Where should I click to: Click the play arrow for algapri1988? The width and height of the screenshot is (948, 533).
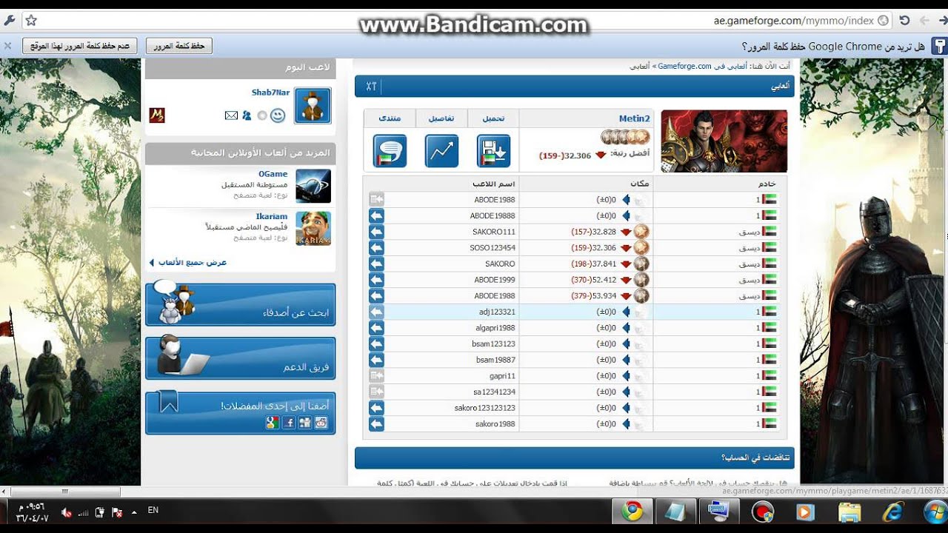376,328
